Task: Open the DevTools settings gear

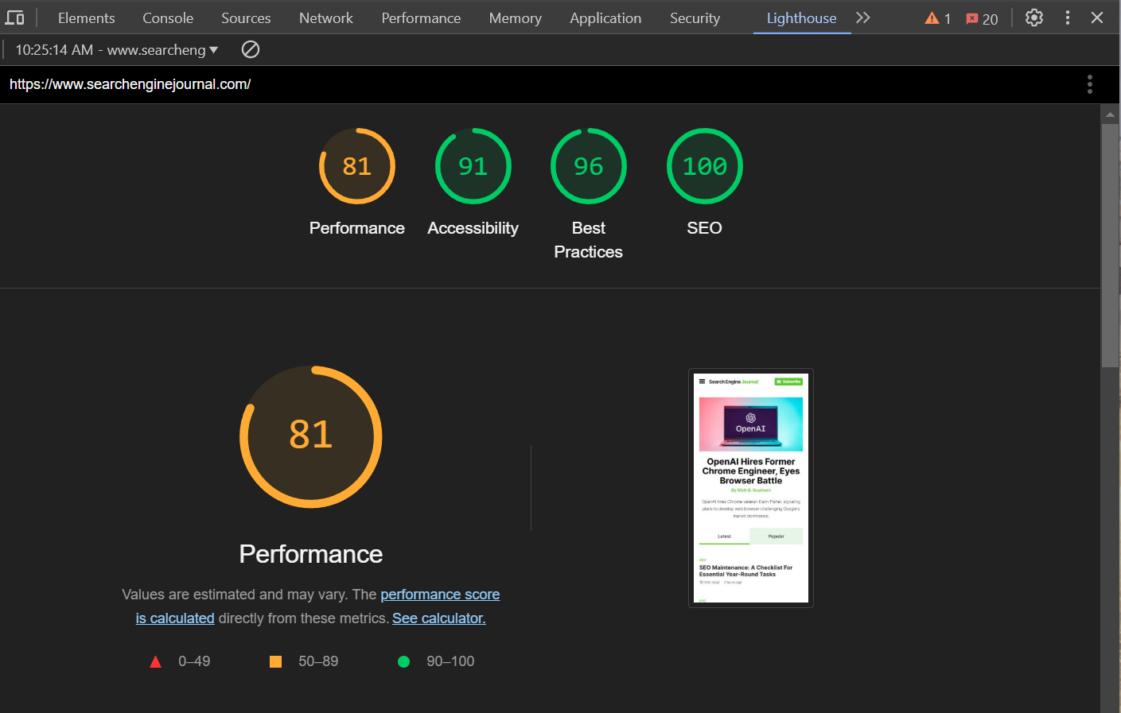Action: pyautogui.click(x=1033, y=17)
